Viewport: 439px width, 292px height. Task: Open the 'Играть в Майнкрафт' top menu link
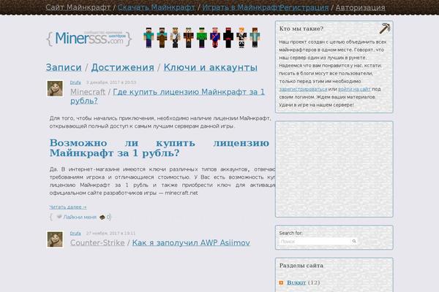tap(241, 7)
